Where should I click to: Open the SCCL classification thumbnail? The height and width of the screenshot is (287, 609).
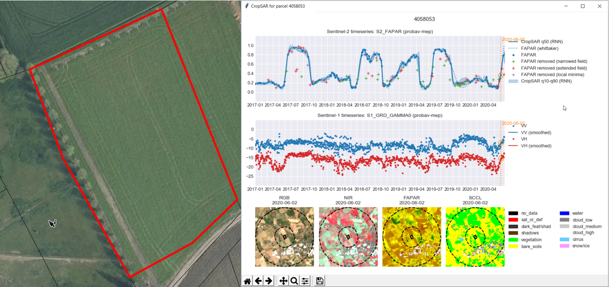pos(475,237)
